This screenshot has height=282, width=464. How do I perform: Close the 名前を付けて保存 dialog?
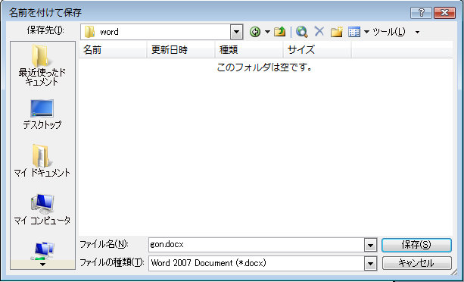coord(444,12)
